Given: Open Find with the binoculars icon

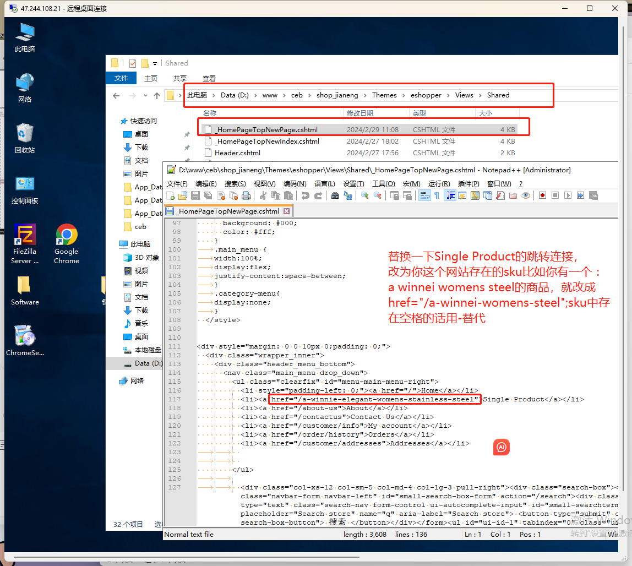Looking at the screenshot, I should coord(335,195).
